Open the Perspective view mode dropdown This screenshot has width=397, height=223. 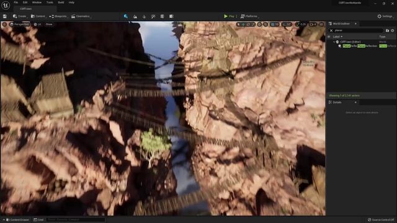tap(19, 24)
